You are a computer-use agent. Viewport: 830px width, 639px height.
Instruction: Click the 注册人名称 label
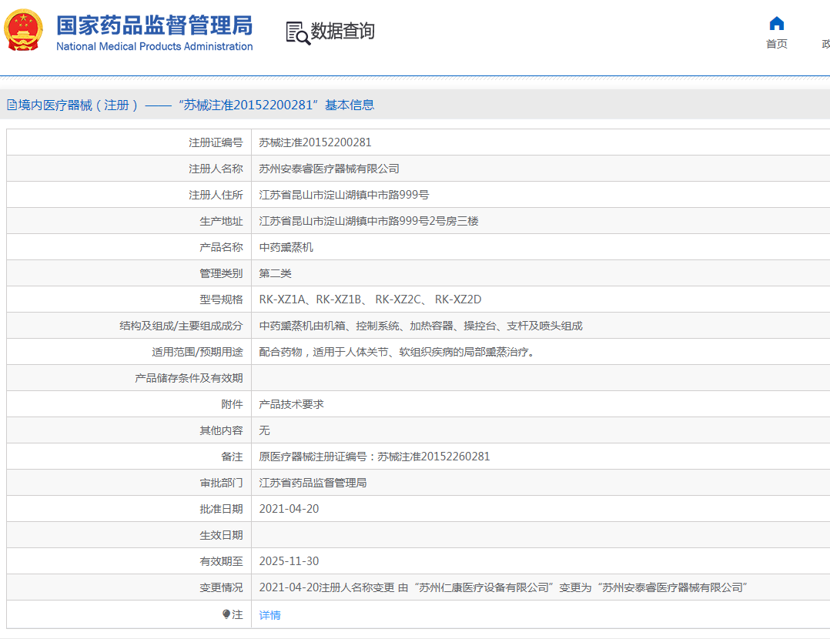click(216, 169)
